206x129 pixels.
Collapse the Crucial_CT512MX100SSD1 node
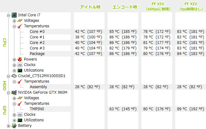8,76
